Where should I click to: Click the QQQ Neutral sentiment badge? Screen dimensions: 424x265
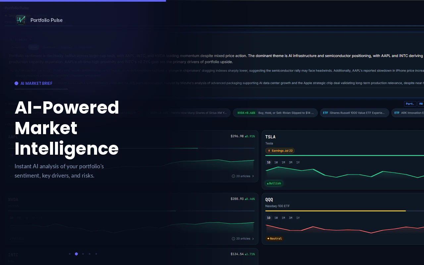click(275, 238)
